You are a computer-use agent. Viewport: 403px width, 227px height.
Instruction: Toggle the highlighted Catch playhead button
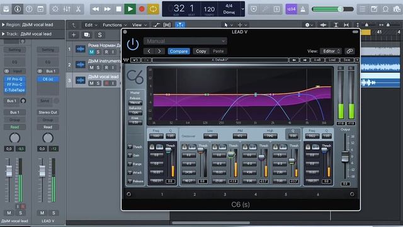point(180,25)
